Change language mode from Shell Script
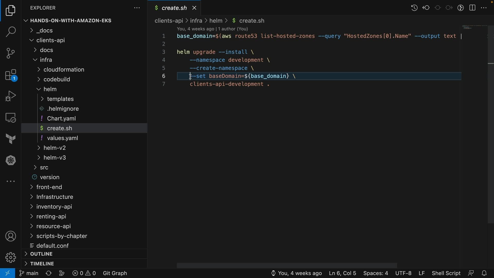This screenshot has height=278, width=494. coord(446,273)
